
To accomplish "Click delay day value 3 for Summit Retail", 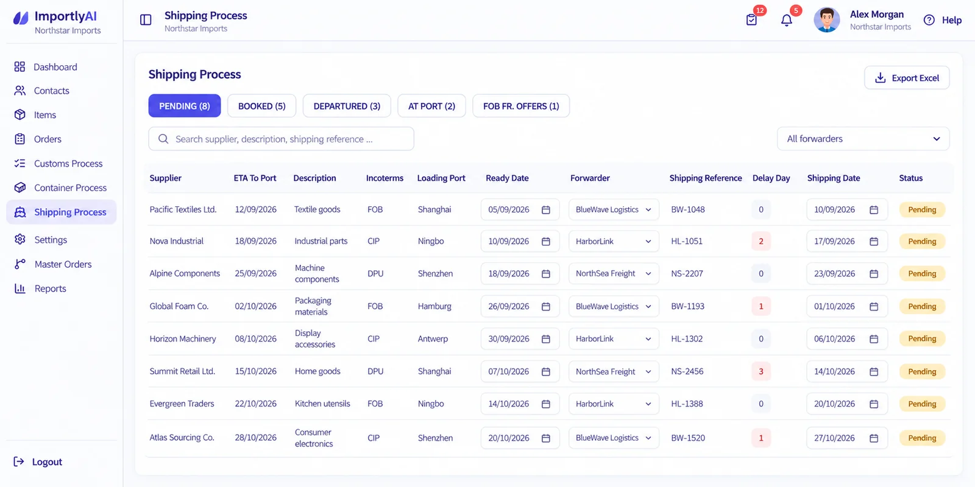I will [761, 371].
